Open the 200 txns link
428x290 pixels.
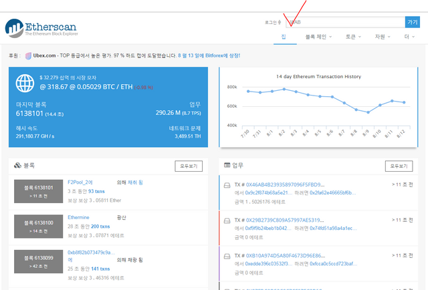coord(100,227)
